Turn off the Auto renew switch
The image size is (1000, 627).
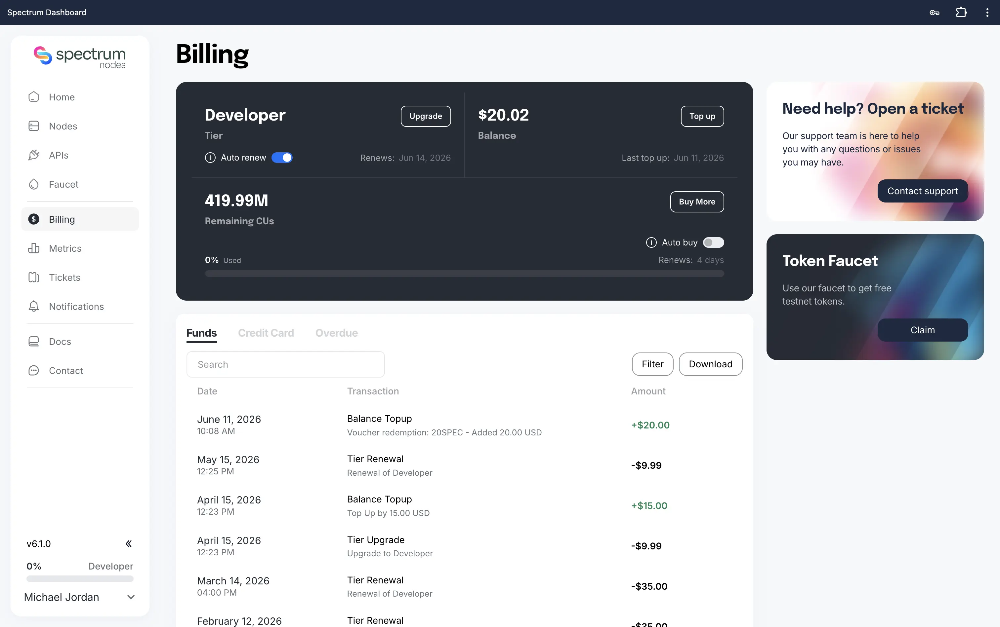[282, 158]
